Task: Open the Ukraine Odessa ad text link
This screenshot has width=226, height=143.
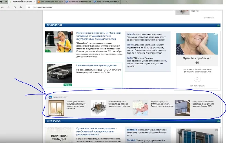Action: [162, 104]
